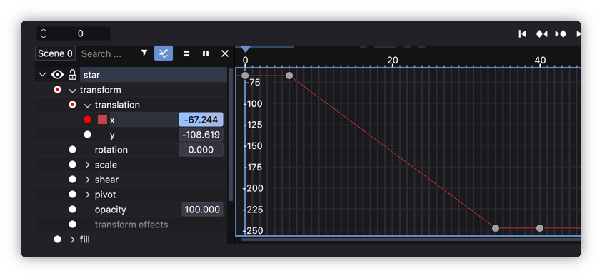Expand the scale property
This screenshot has width=602, height=278.
[87, 165]
